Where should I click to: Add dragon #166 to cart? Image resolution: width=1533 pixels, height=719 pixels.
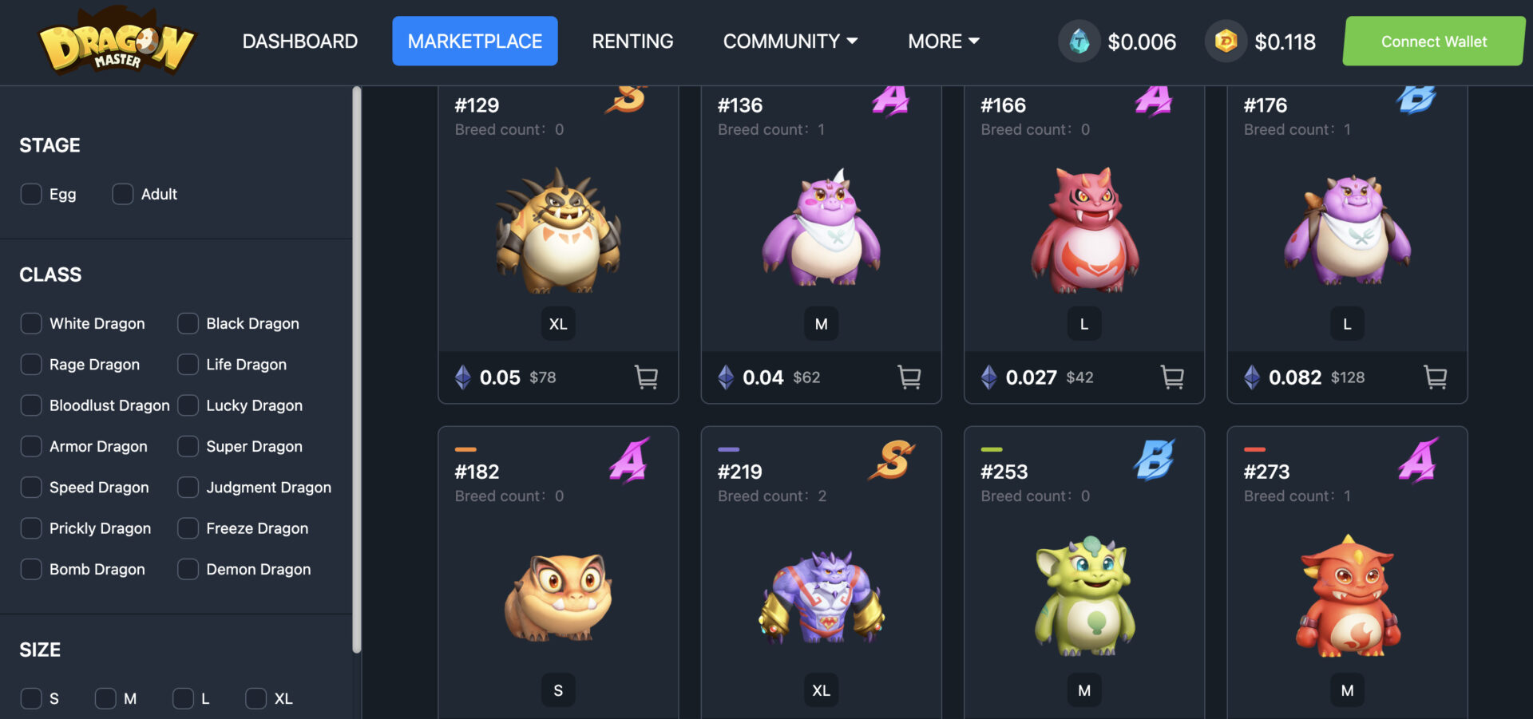(x=1172, y=377)
